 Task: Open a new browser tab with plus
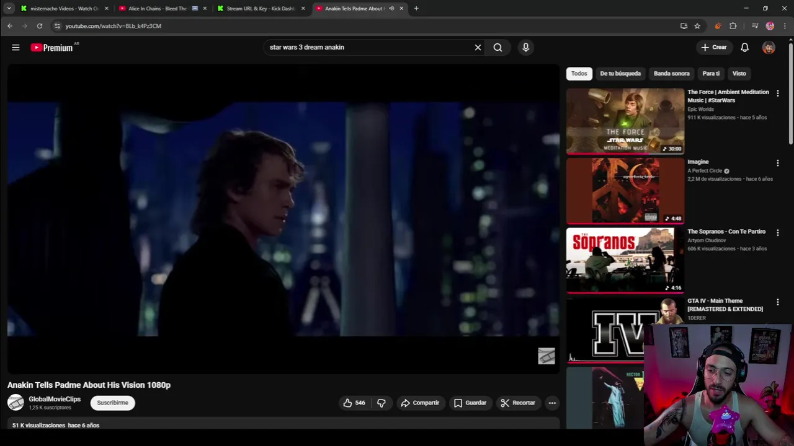point(416,9)
